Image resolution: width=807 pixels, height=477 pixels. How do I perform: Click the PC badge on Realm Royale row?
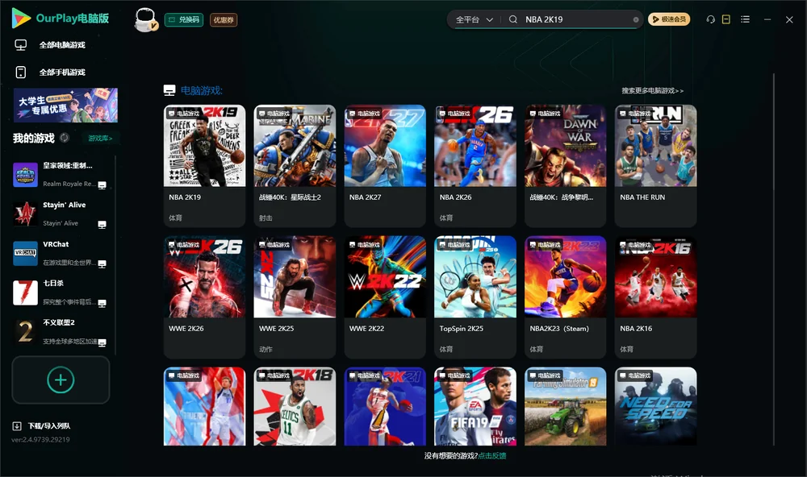coord(102,185)
